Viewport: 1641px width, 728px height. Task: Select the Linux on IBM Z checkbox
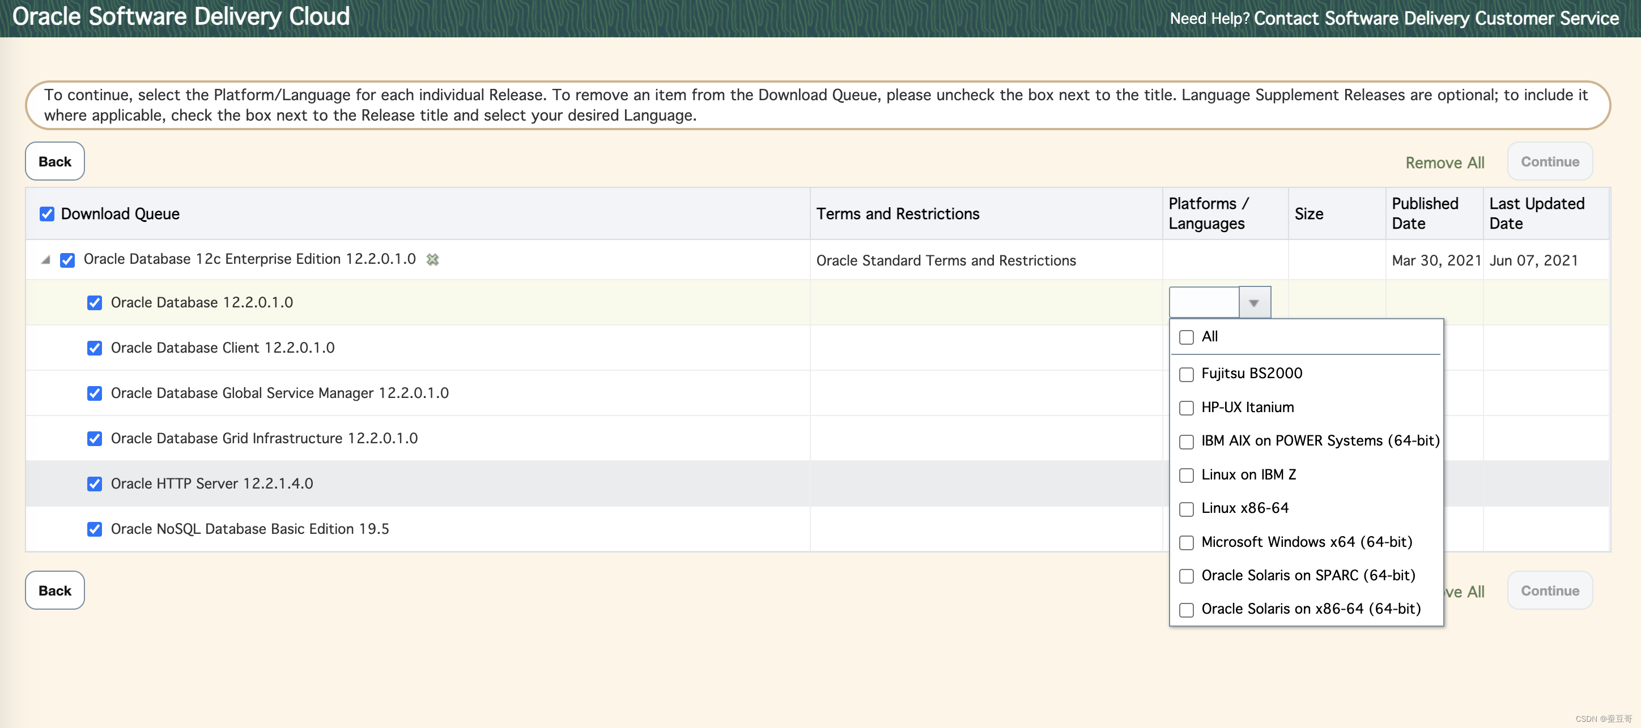pos(1186,476)
